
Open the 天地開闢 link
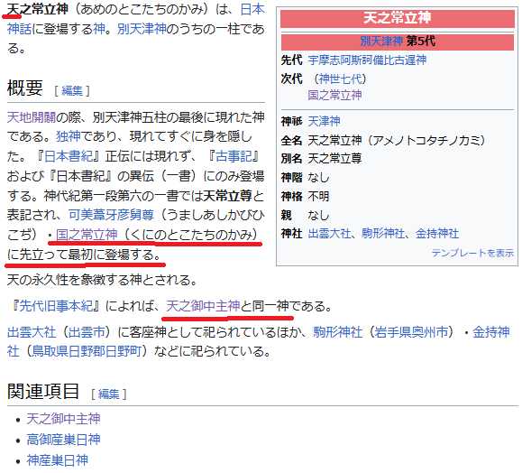[x=32, y=117]
